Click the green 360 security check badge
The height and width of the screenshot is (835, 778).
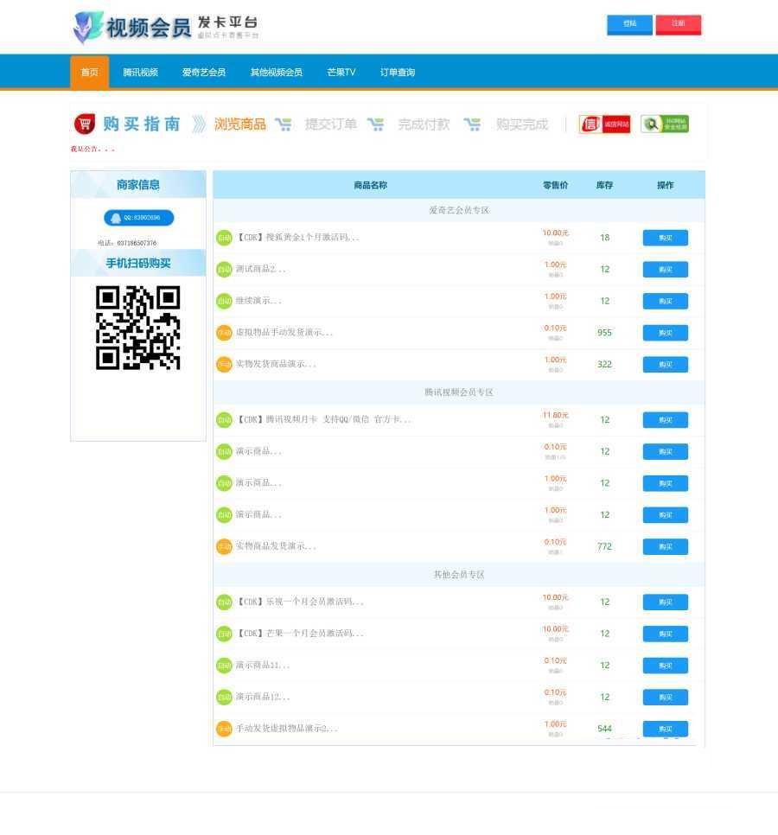[x=665, y=124]
